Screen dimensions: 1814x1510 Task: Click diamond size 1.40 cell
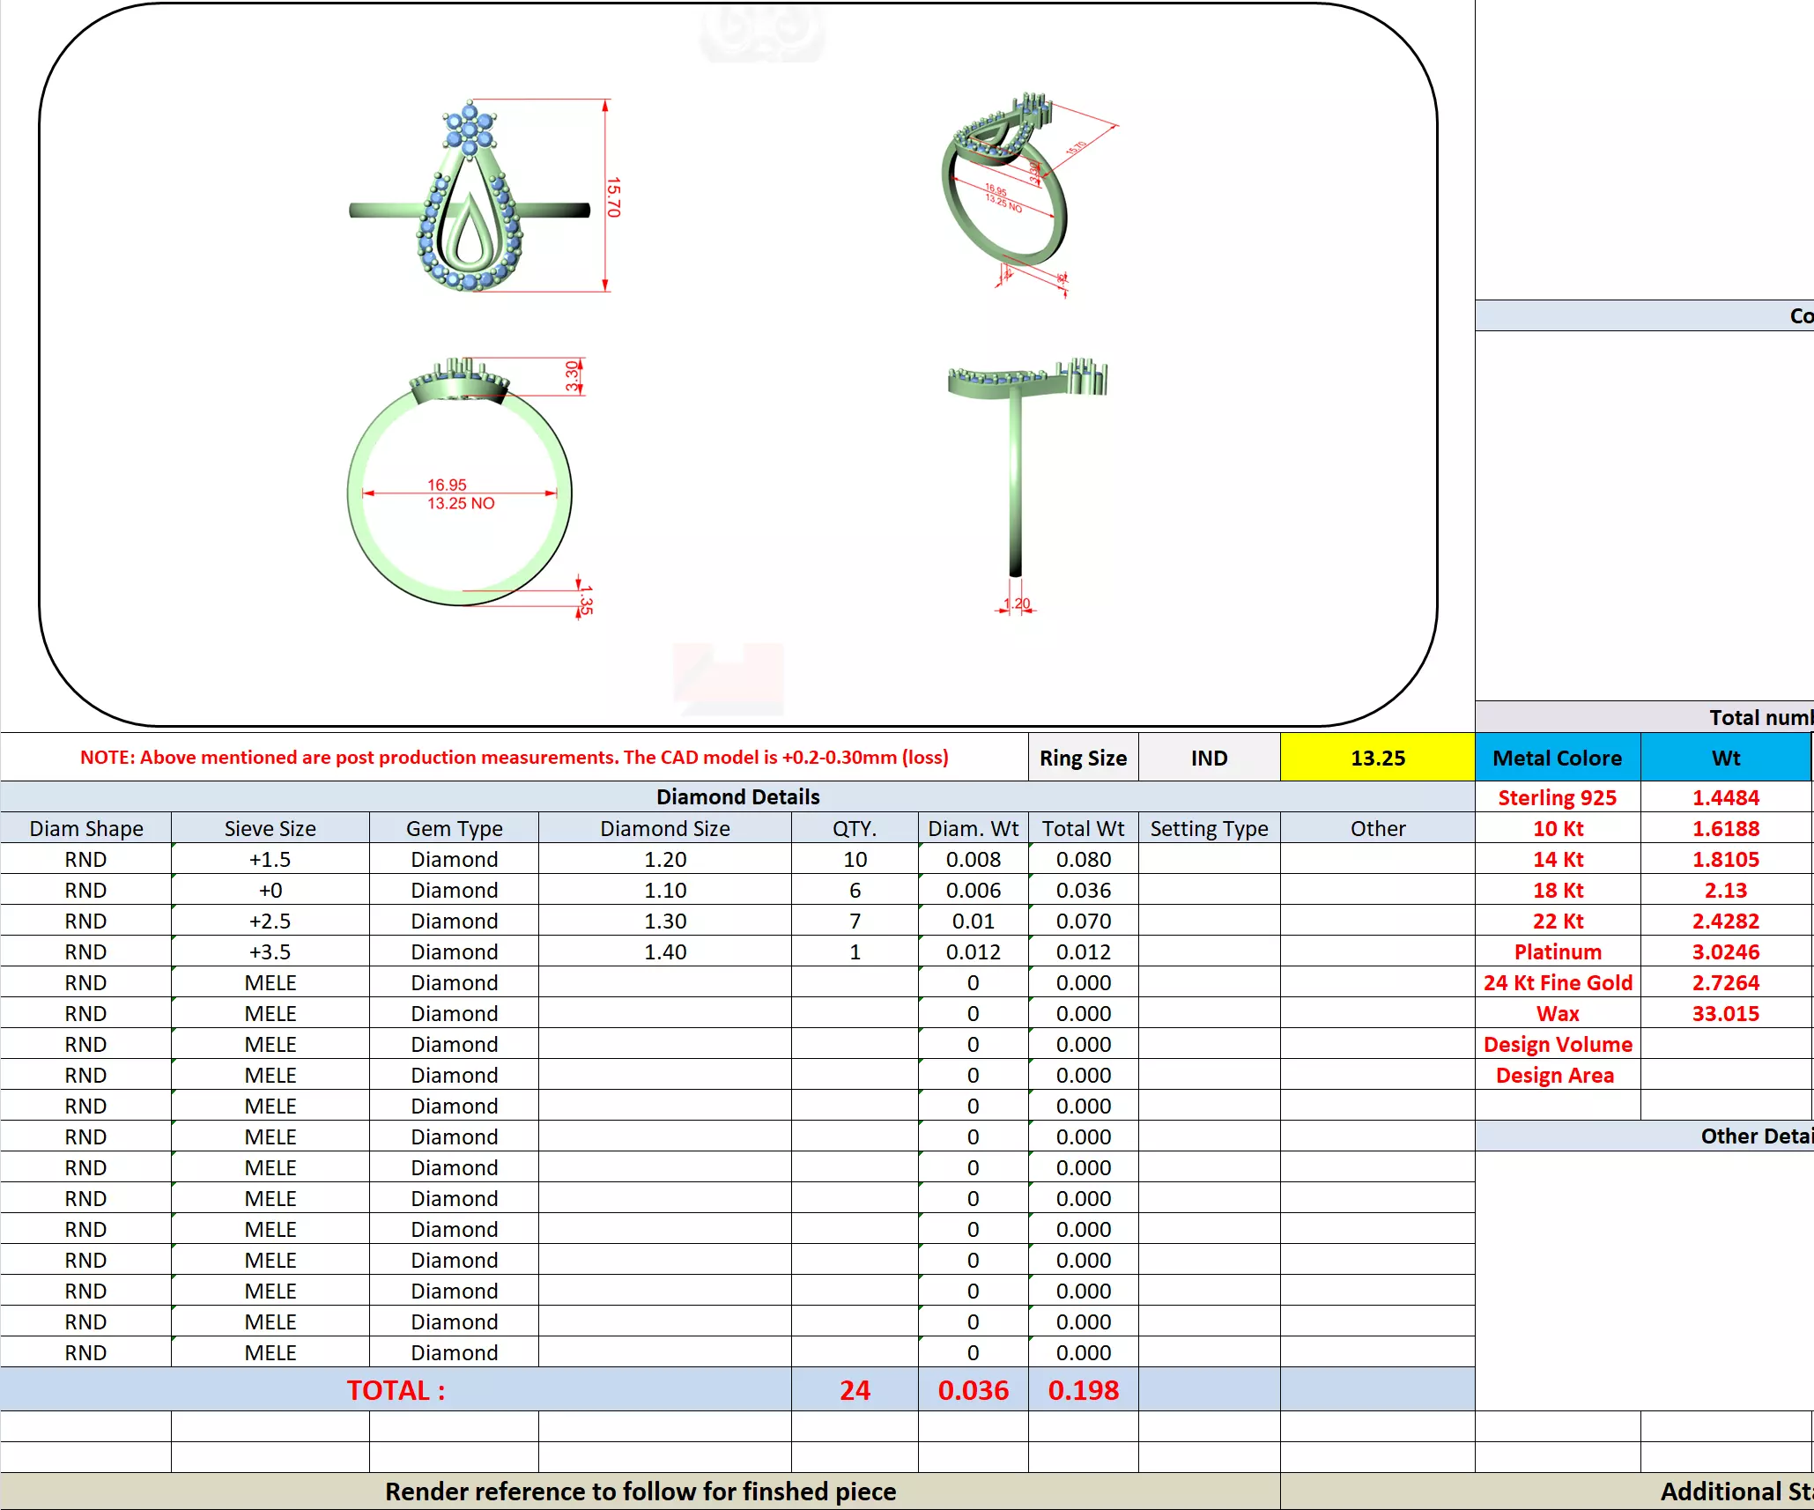664,951
